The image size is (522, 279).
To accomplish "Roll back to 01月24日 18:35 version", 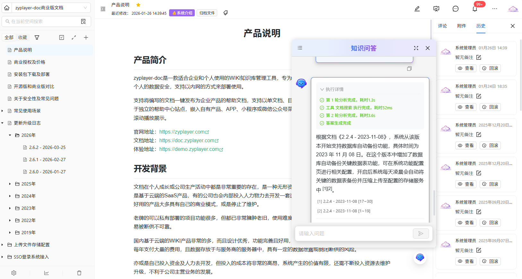I will [x=490, y=107].
